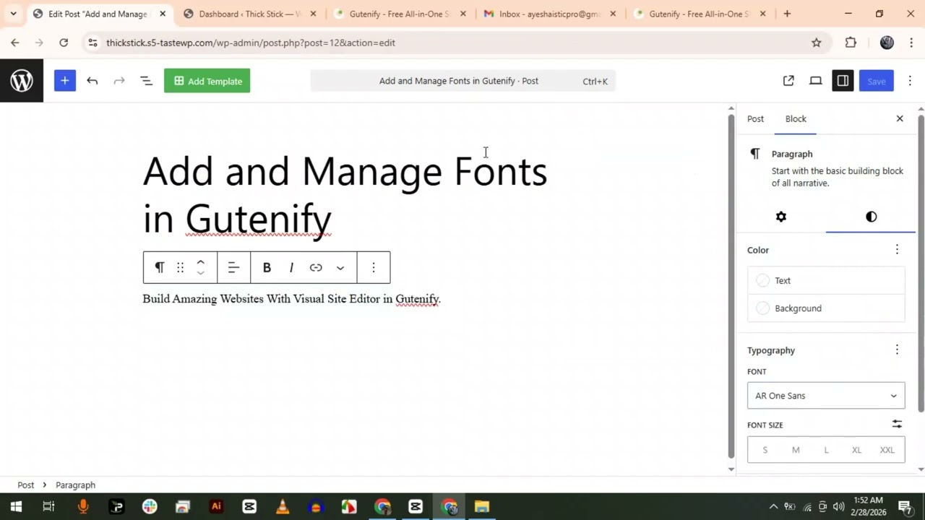Pick the Text color swatch
925x520 pixels.
tap(826, 280)
